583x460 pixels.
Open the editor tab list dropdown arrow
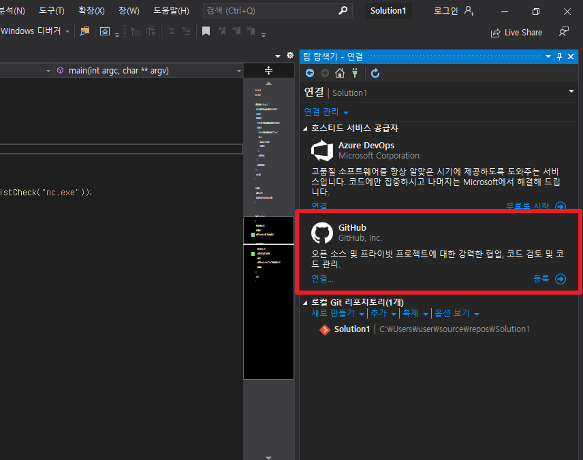click(x=278, y=56)
